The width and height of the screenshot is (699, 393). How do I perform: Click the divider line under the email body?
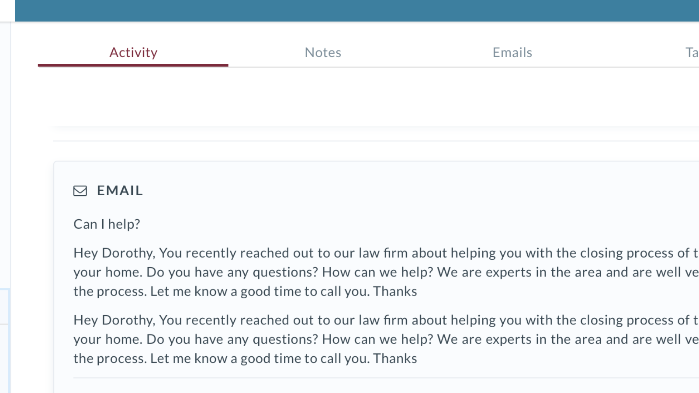pos(384,378)
